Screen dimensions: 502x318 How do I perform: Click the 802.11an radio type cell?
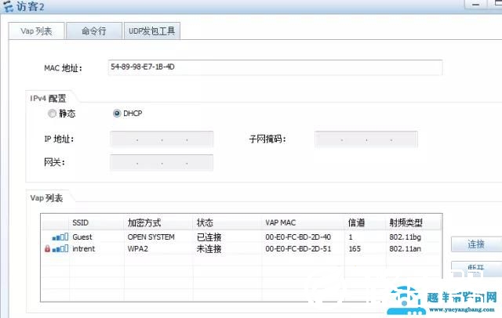pyautogui.click(x=405, y=248)
